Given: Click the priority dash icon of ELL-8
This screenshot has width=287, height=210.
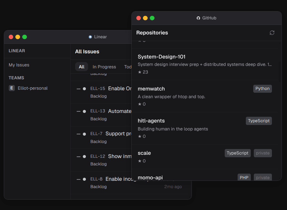Looking at the screenshot, I should tap(78, 179).
